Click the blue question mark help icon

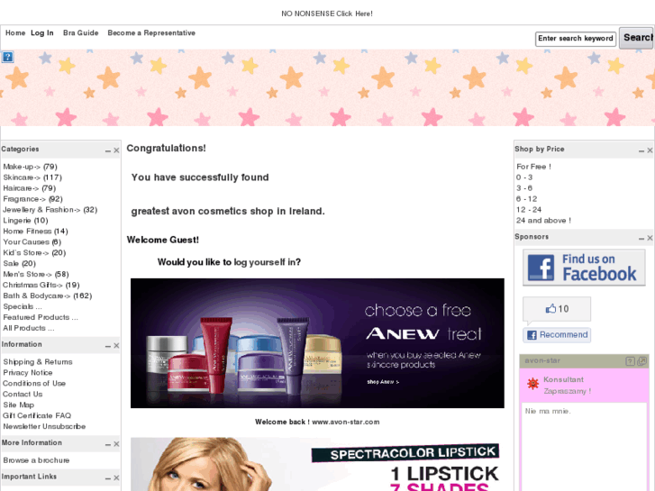(x=7, y=57)
